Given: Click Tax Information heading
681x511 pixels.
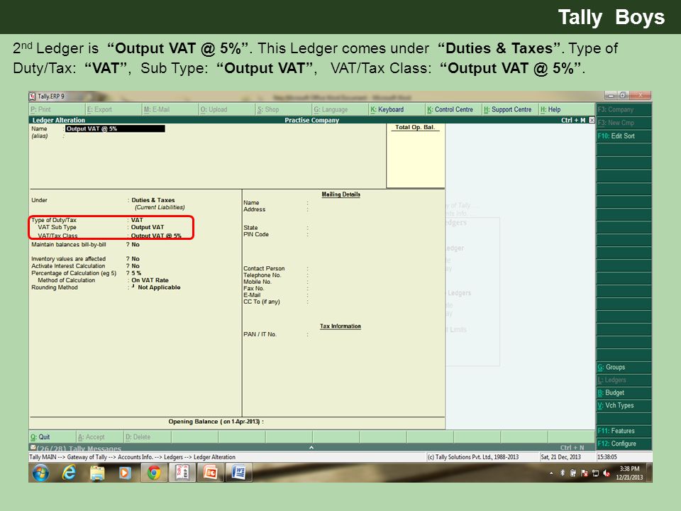Looking at the screenshot, I should point(340,326).
